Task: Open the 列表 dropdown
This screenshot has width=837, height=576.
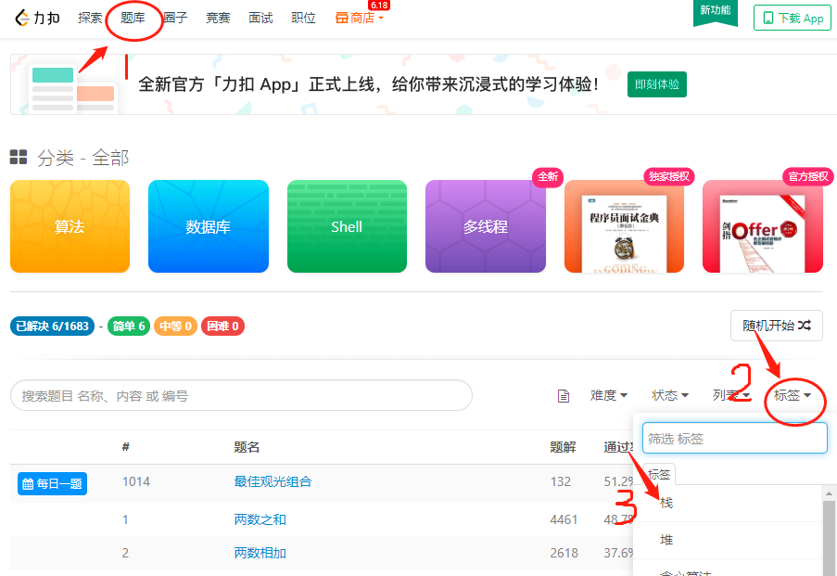Action: [x=729, y=395]
